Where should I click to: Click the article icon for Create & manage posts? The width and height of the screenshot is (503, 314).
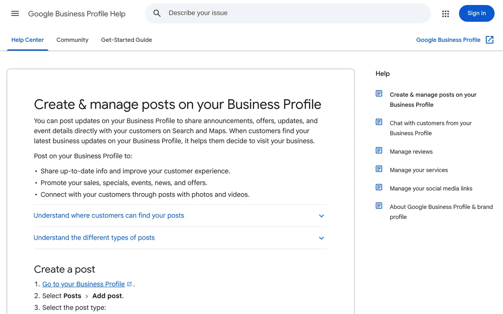tap(379, 93)
